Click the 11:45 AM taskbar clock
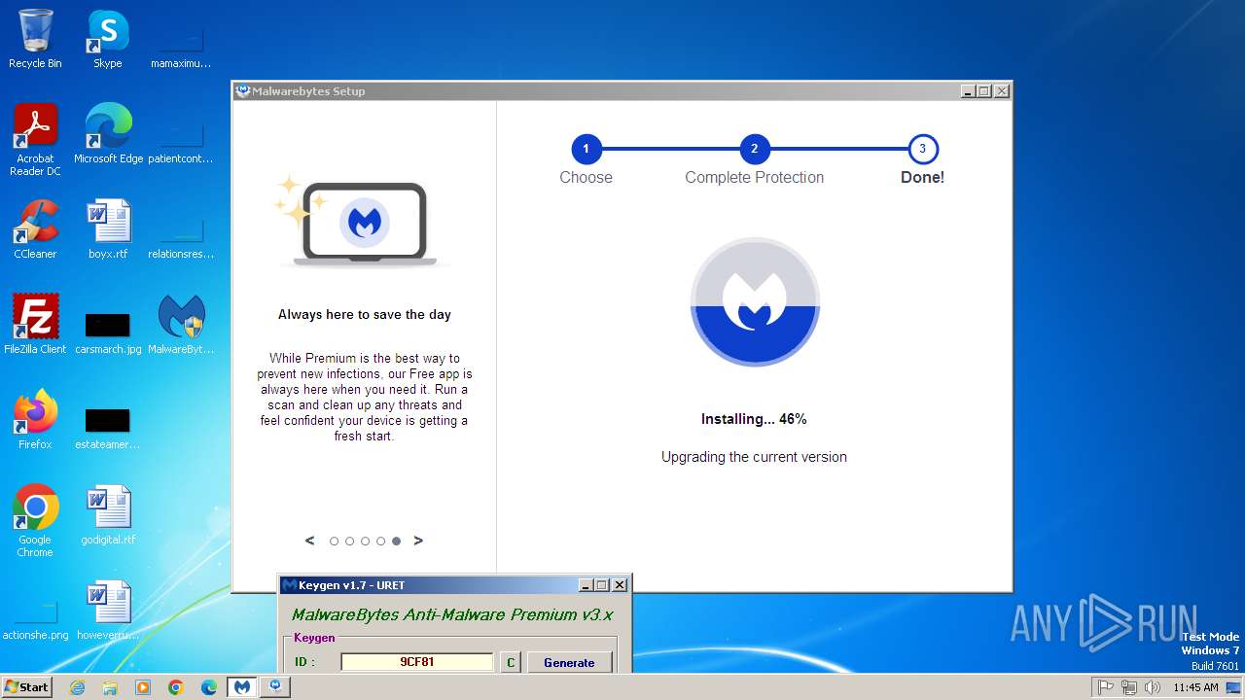The height and width of the screenshot is (700, 1245). (1195, 687)
